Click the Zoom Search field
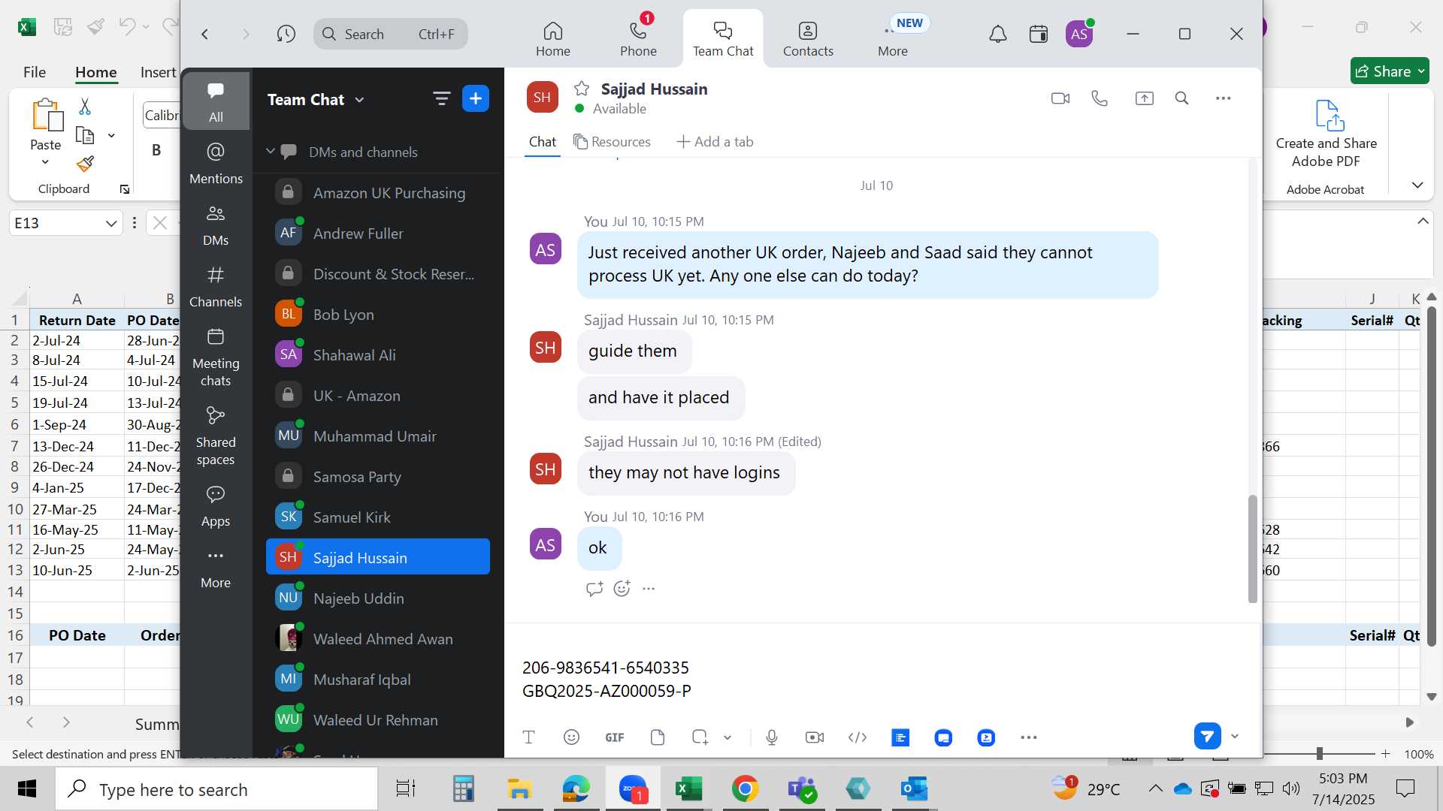 tap(391, 34)
